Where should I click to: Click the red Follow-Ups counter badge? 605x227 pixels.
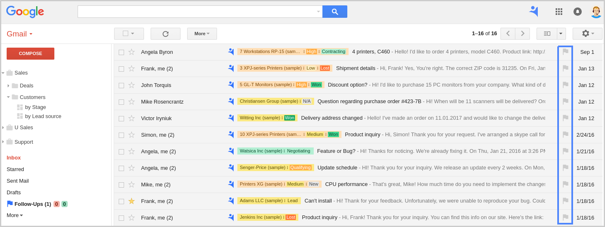coord(57,204)
